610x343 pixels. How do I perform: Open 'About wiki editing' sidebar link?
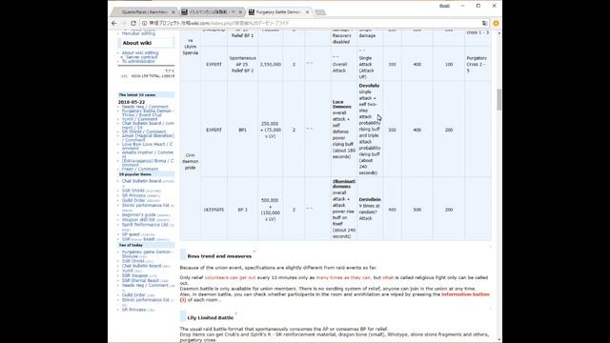[140, 53]
